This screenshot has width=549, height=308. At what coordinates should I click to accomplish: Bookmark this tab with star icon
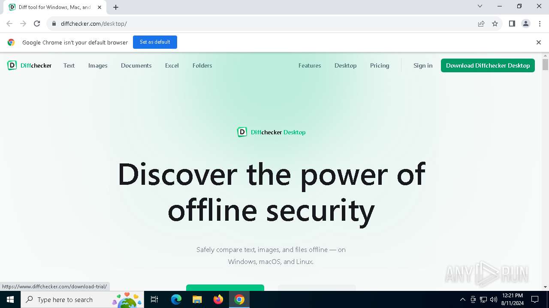[x=495, y=24]
